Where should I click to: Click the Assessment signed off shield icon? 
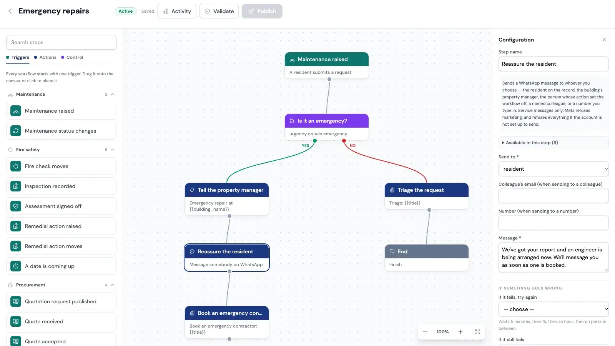(16, 206)
